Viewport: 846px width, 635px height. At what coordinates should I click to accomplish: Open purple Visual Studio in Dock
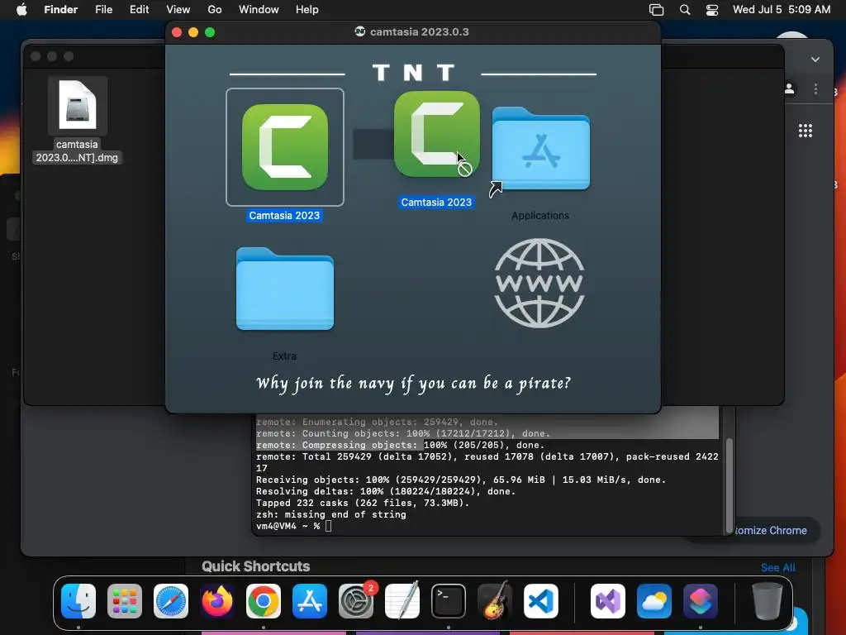(608, 600)
